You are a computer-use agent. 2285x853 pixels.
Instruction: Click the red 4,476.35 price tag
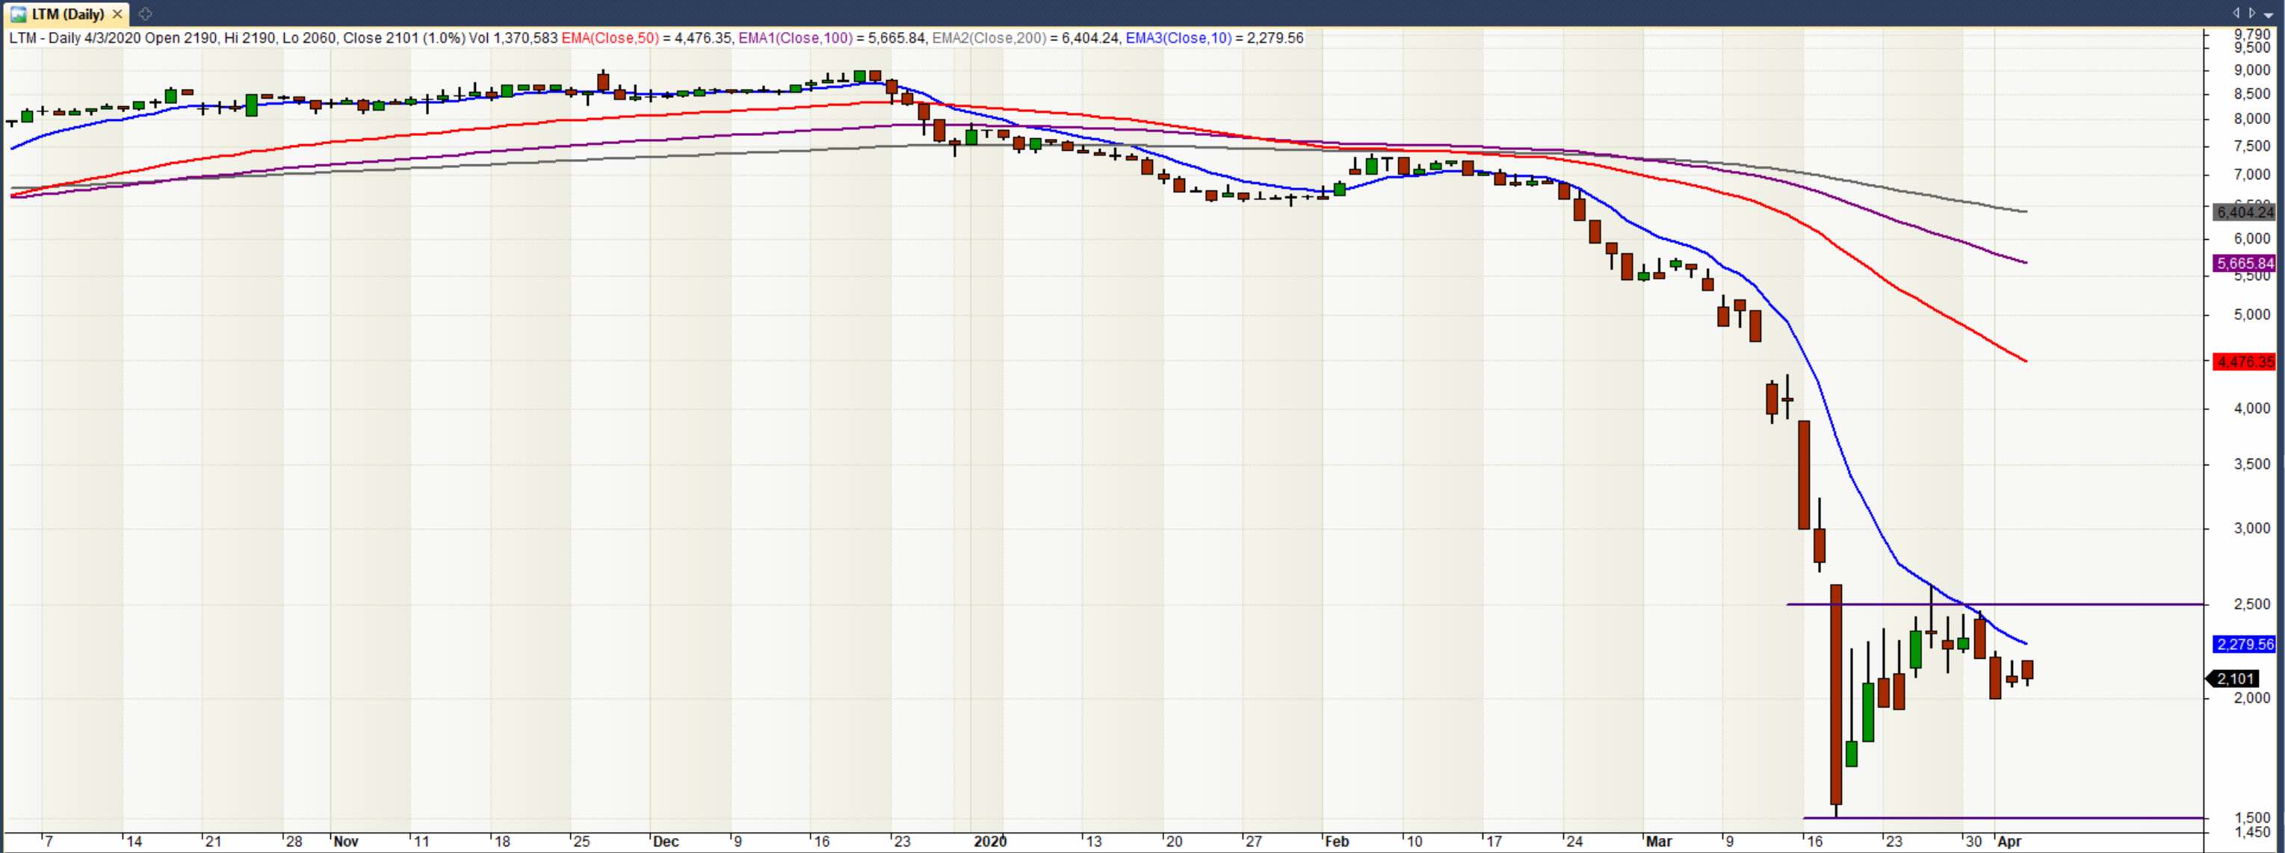click(x=2244, y=362)
